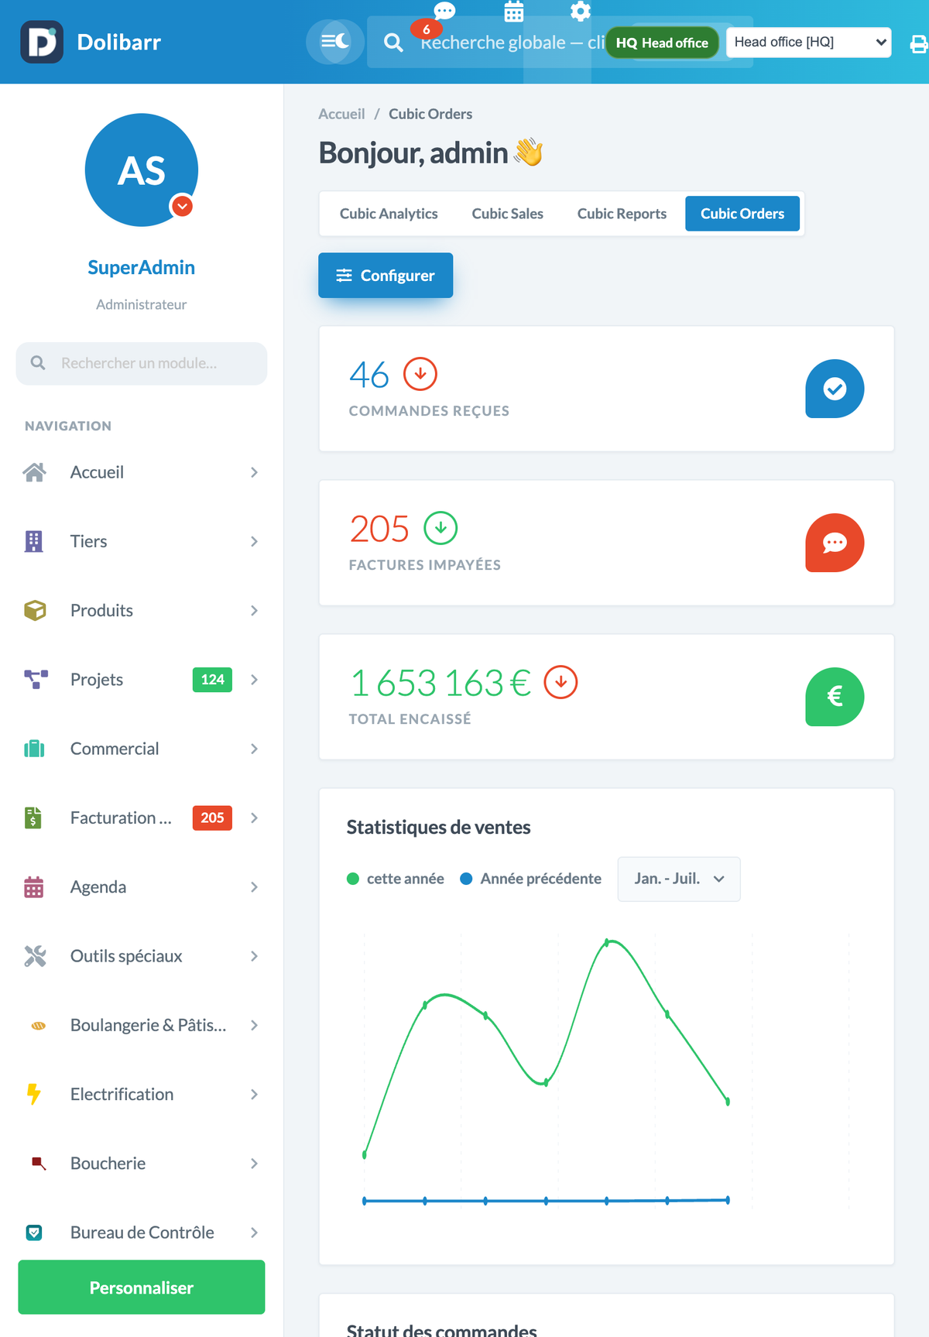The image size is (929, 1337).
Task: Open the Head office [HQ] entity dropdown
Action: click(808, 42)
